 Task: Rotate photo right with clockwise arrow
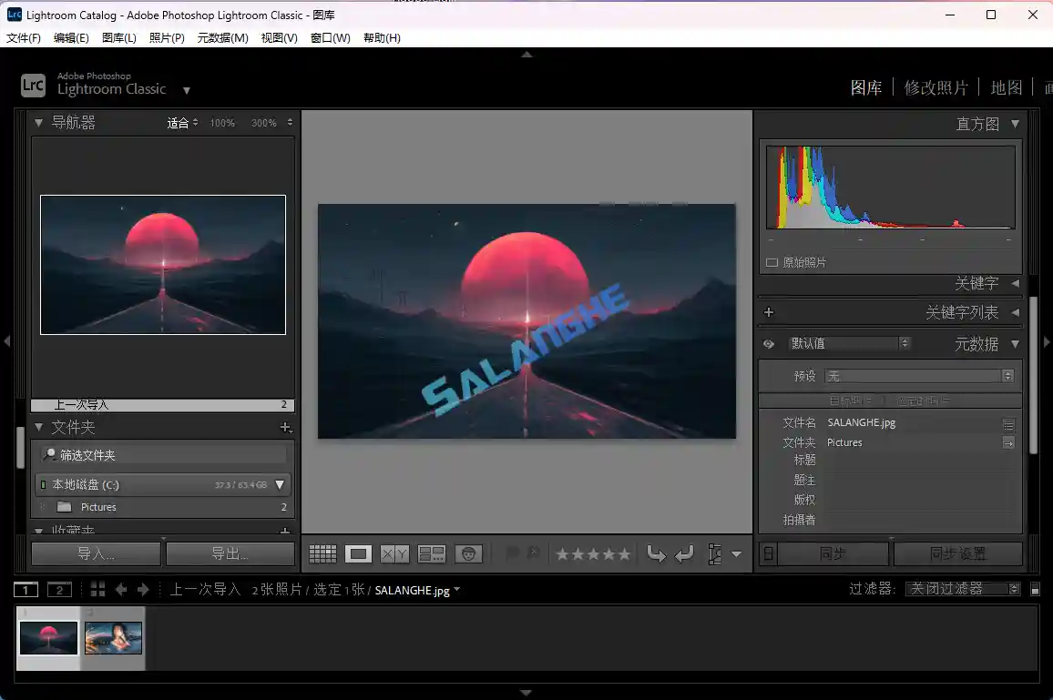click(x=682, y=553)
